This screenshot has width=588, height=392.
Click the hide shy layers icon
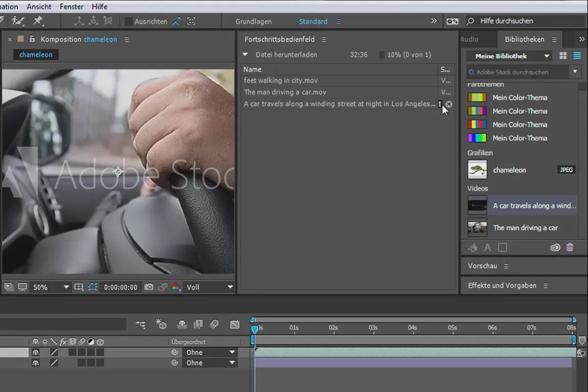click(182, 324)
